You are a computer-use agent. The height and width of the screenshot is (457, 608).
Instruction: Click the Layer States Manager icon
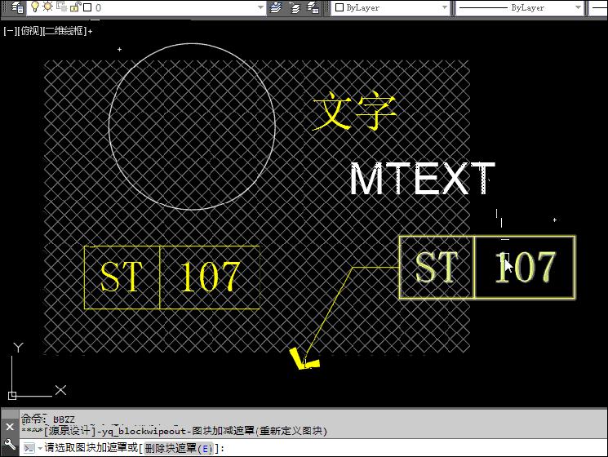tap(313, 7)
